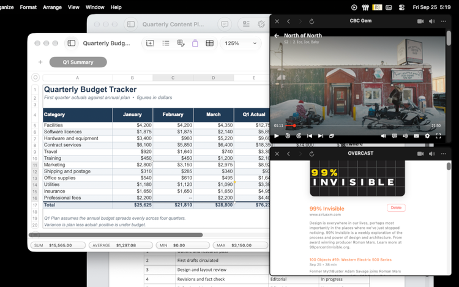Click the purple paste-style icon in Numbers toolbar

click(195, 43)
